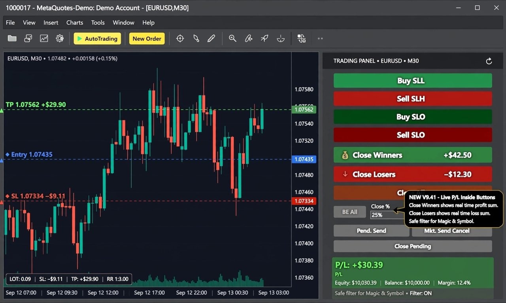Open the Window menu
This screenshot has height=303, width=506.
pos(123,22)
